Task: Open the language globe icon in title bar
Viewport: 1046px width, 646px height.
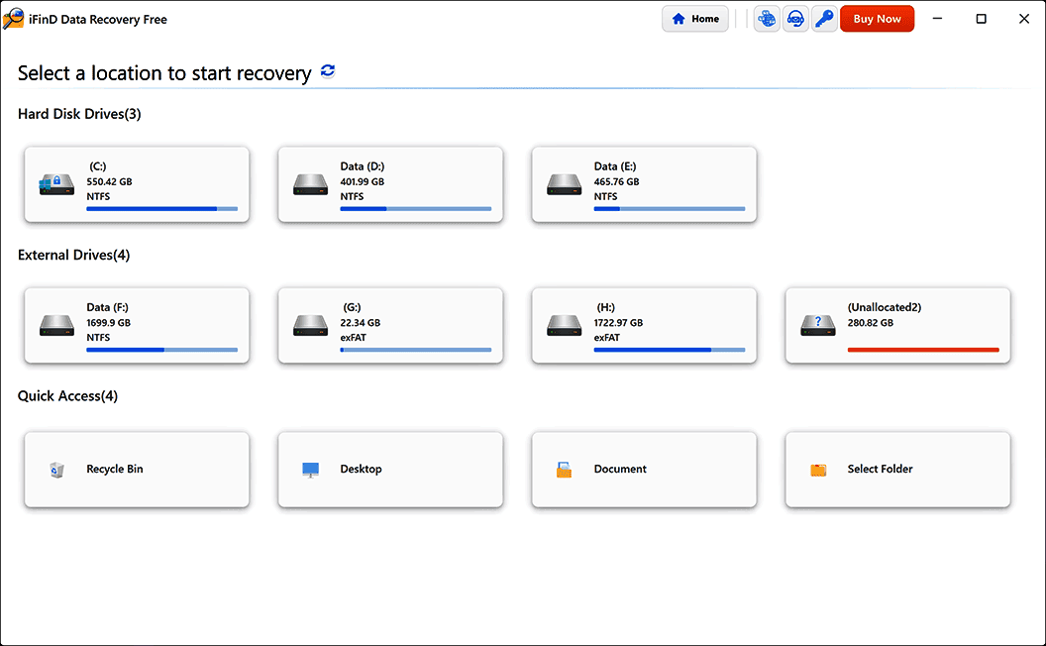Action: (767, 19)
